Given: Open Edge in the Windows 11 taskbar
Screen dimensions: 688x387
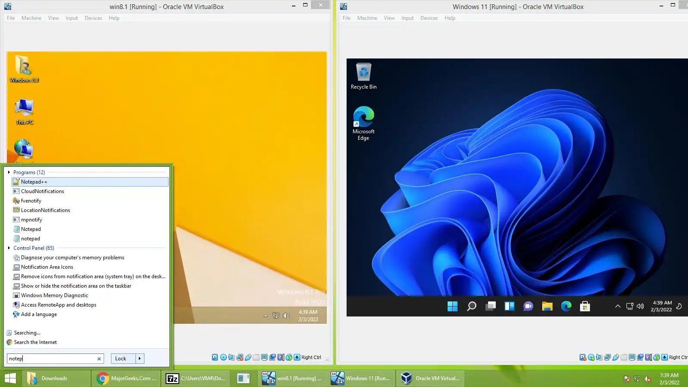Looking at the screenshot, I should click(566, 306).
